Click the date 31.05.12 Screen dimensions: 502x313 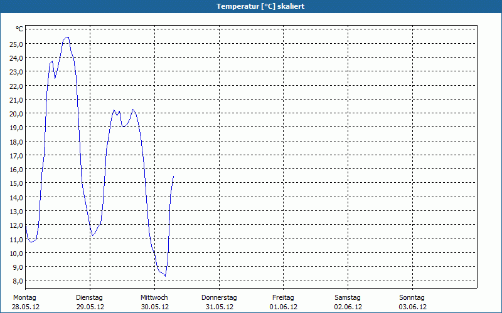[x=220, y=307]
